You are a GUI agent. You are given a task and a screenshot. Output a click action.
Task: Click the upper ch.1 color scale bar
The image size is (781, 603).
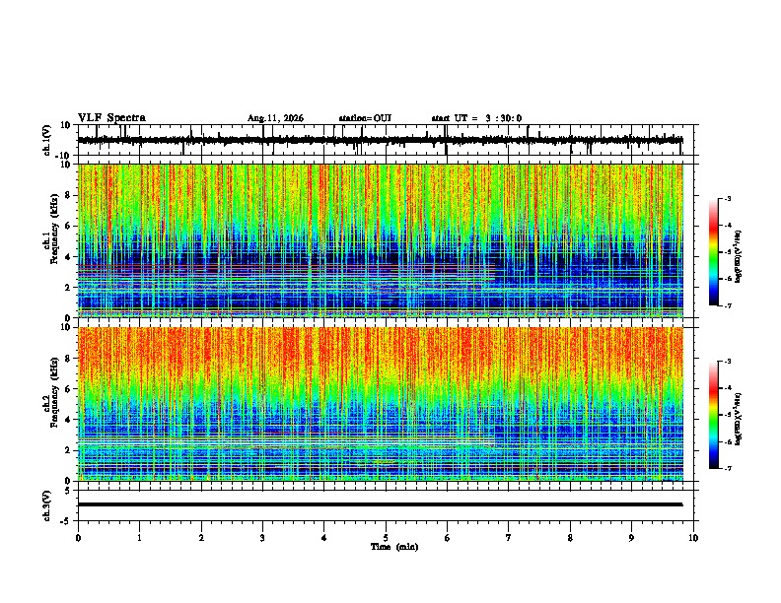(x=714, y=251)
